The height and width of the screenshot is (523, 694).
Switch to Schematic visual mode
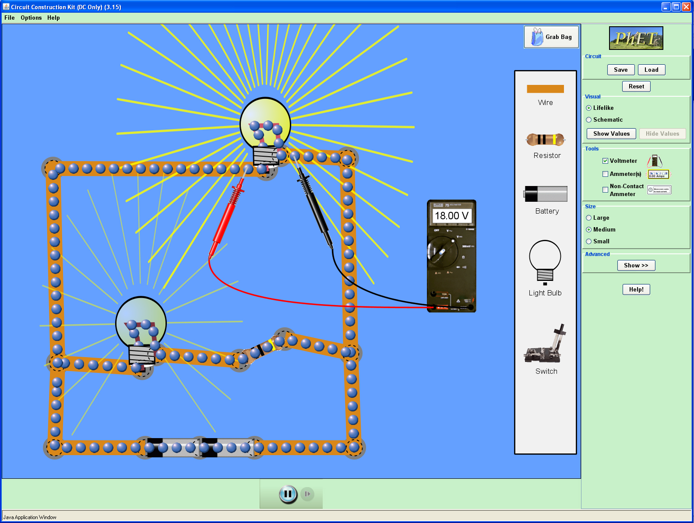pos(589,120)
